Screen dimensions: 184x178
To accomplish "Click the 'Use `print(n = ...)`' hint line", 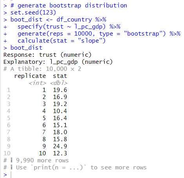I will point(75,167).
